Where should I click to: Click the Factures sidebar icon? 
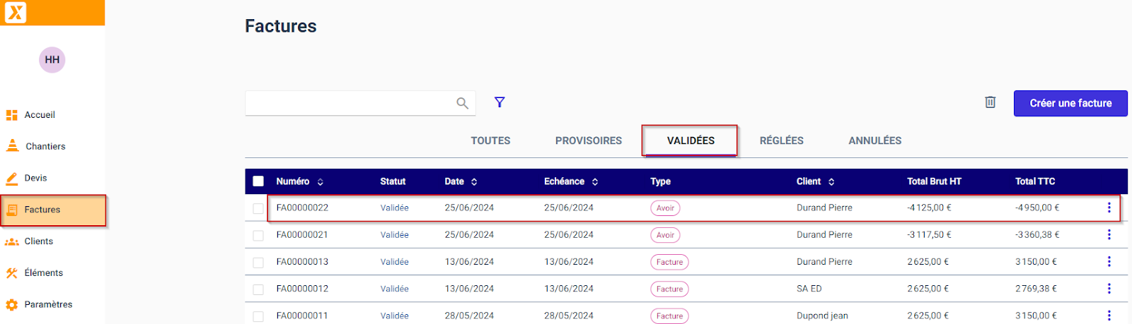point(12,210)
